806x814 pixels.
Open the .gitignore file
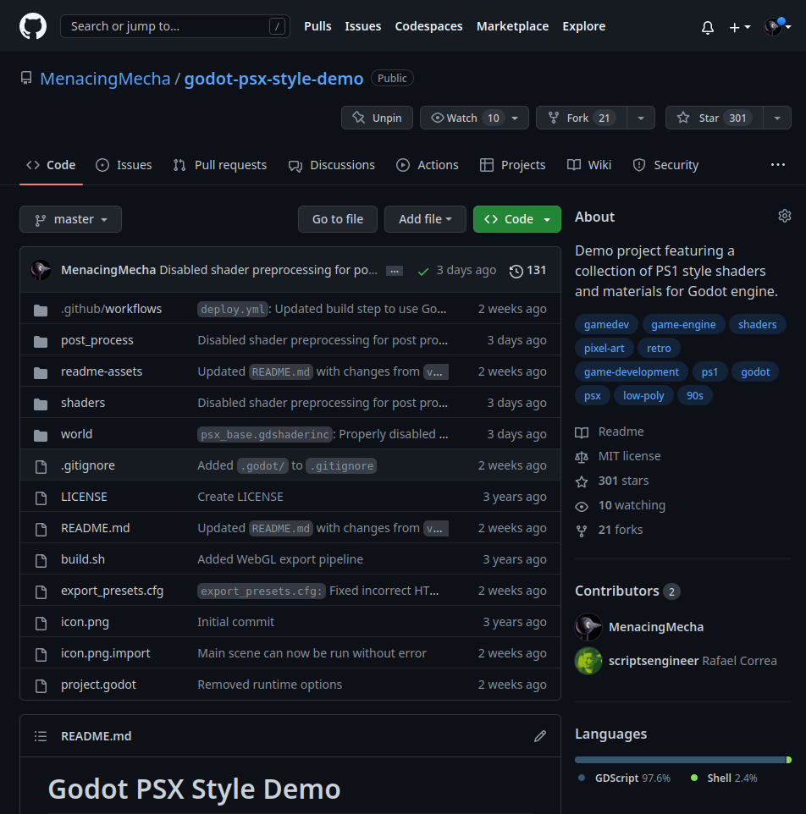coord(88,465)
